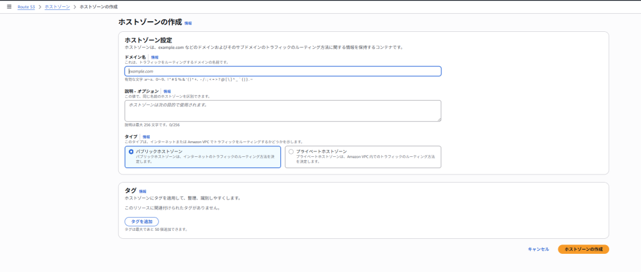This screenshot has width=641, height=272.
Task: Select the プライベートホストゾーン radio button
Action: [x=290, y=151]
